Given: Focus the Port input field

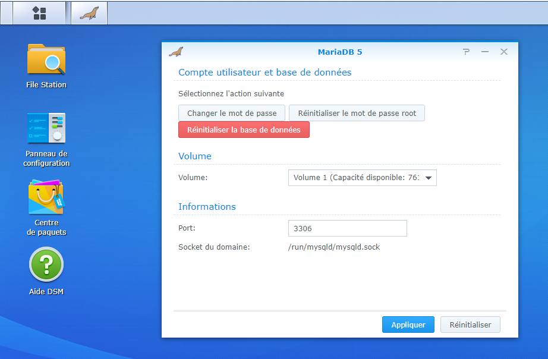Looking at the screenshot, I should pos(347,228).
